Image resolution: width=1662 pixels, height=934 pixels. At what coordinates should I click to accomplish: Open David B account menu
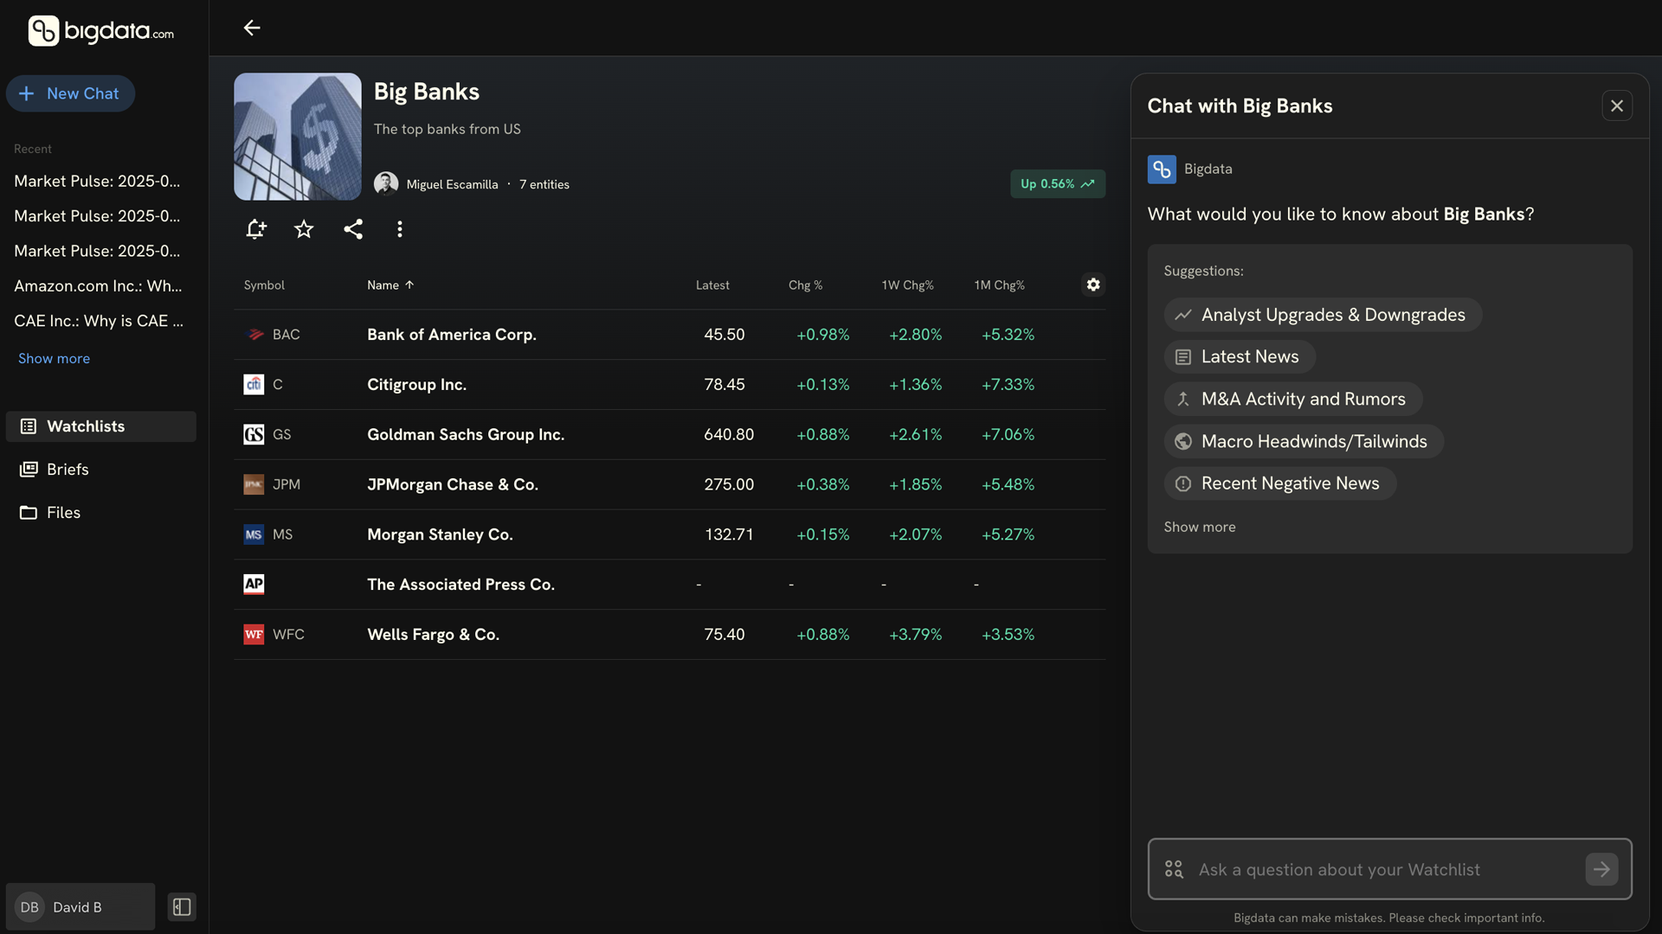coord(81,907)
